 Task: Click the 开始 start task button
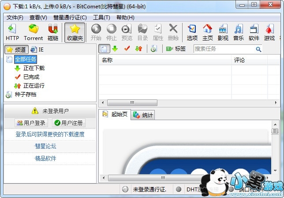coord(96,32)
